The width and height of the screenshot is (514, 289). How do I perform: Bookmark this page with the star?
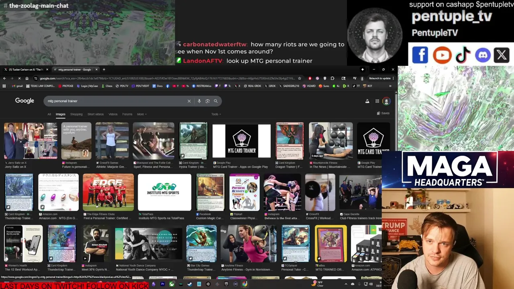pos(300,78)
